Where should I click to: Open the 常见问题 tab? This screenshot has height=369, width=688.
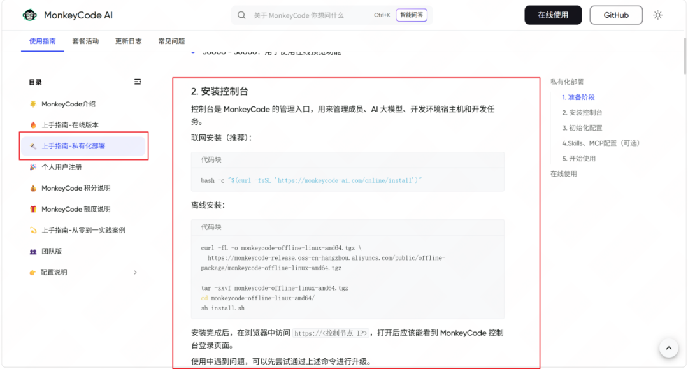coord(171,41)
